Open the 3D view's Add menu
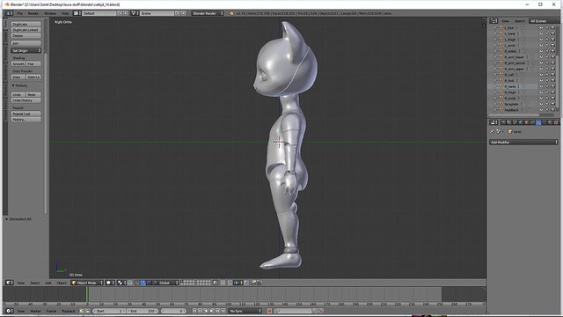The image size is (563, 317). point(48,283)
